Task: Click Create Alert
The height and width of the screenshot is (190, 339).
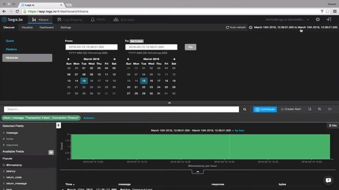Action: [x=291, y=109]
